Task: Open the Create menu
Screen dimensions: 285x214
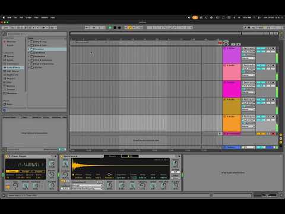Action: click(x=28, y=18)
